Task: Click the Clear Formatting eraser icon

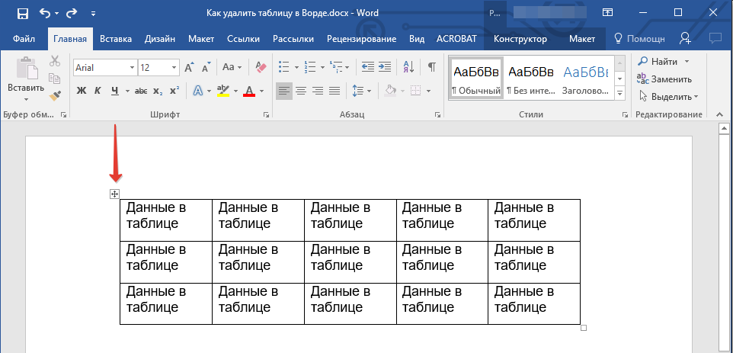Action: click(x=261, y=68)
